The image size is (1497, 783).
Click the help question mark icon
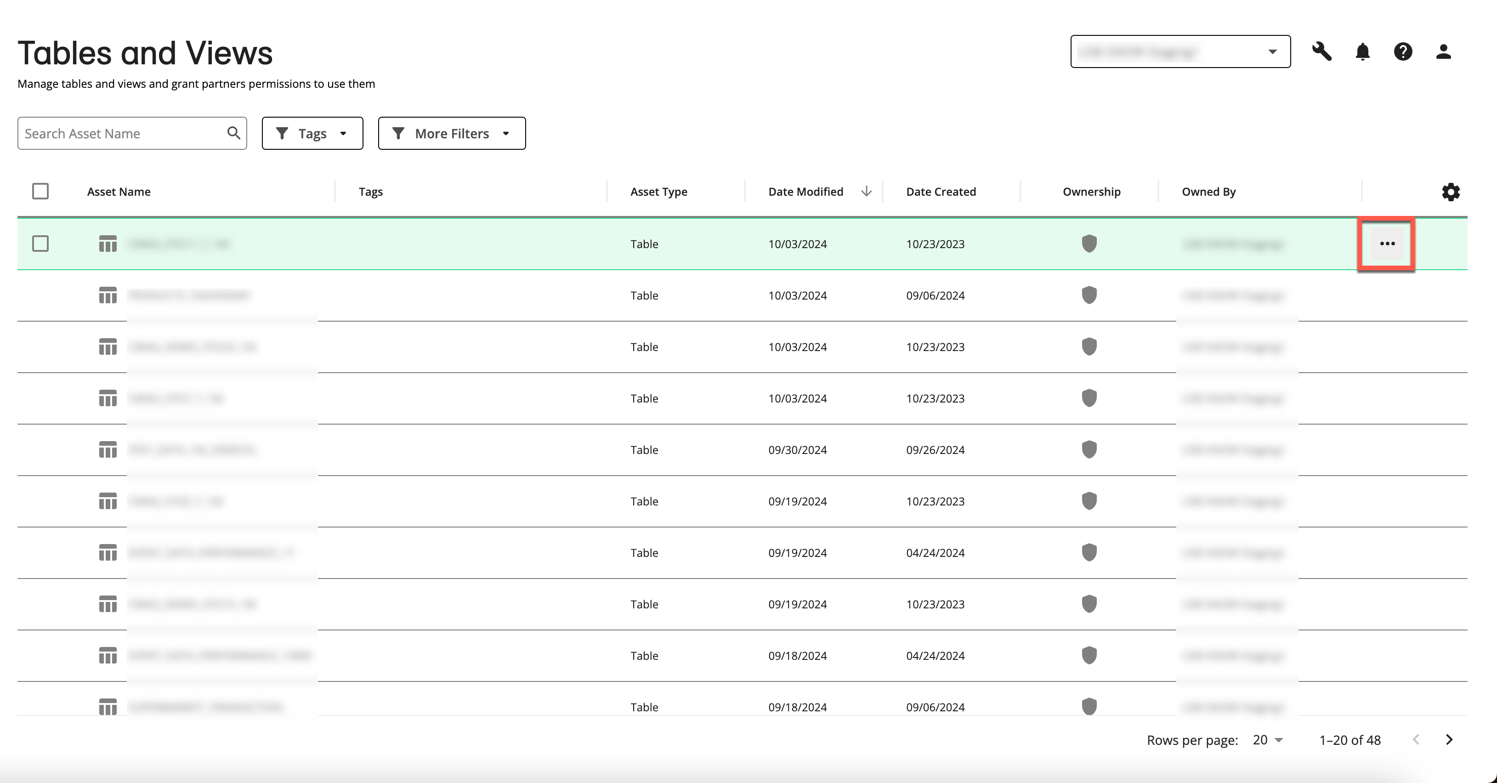tap(1403, 51)
